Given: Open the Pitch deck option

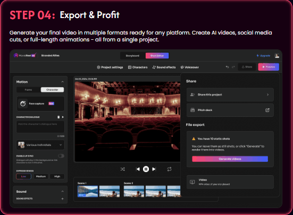Looking at the screenshot, I should click(230, 110).
